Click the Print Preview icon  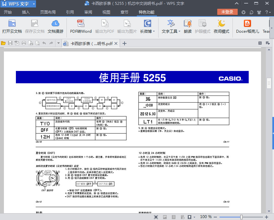(x=37, y=43)
